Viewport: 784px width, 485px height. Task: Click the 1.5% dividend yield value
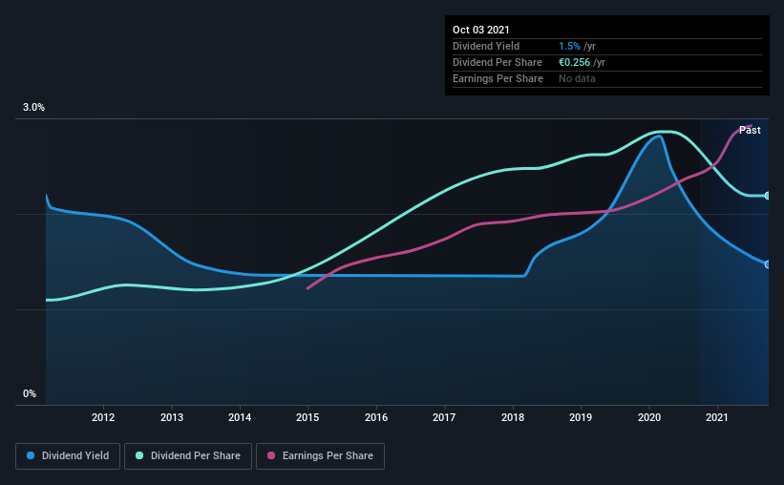pyautogui.click(x=569, y=46)
